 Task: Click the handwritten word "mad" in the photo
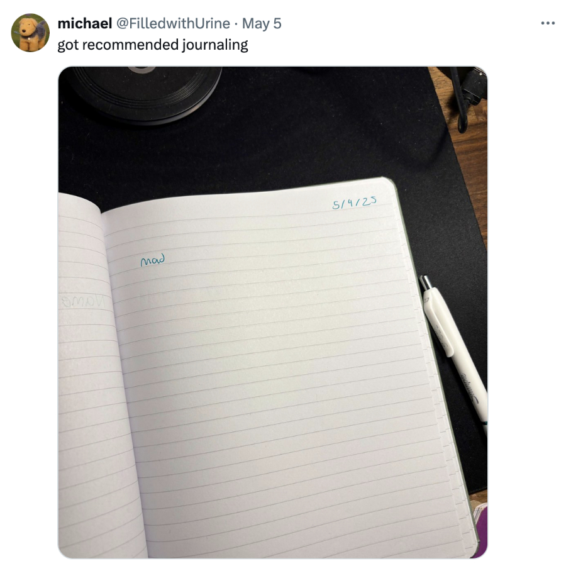[x=153, y=260]
